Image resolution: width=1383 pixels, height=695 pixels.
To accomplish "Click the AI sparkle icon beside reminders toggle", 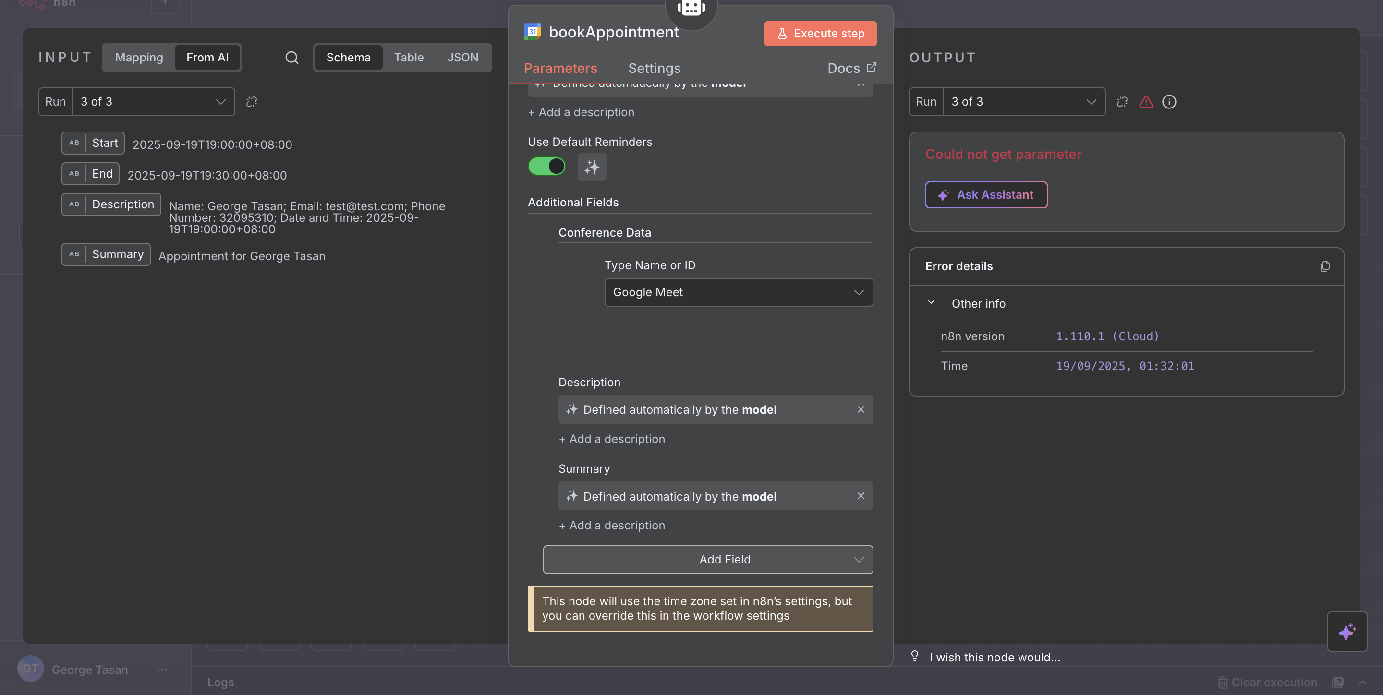I will pyautogui.click(x=592, y=167).
